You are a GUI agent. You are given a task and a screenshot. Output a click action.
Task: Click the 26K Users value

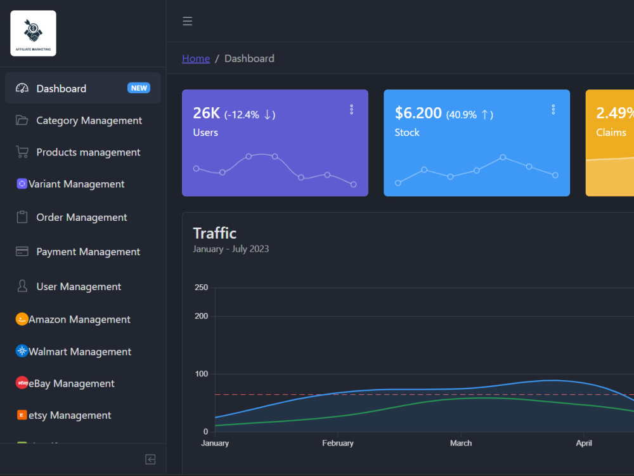click(x=206, y=113)
